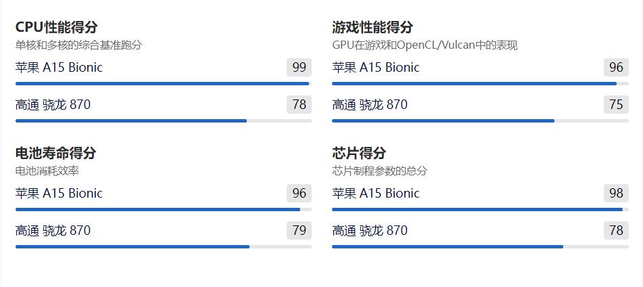
Task: Click 苹果 A15 Bionic label under 芯片得分
Action: 376,193
